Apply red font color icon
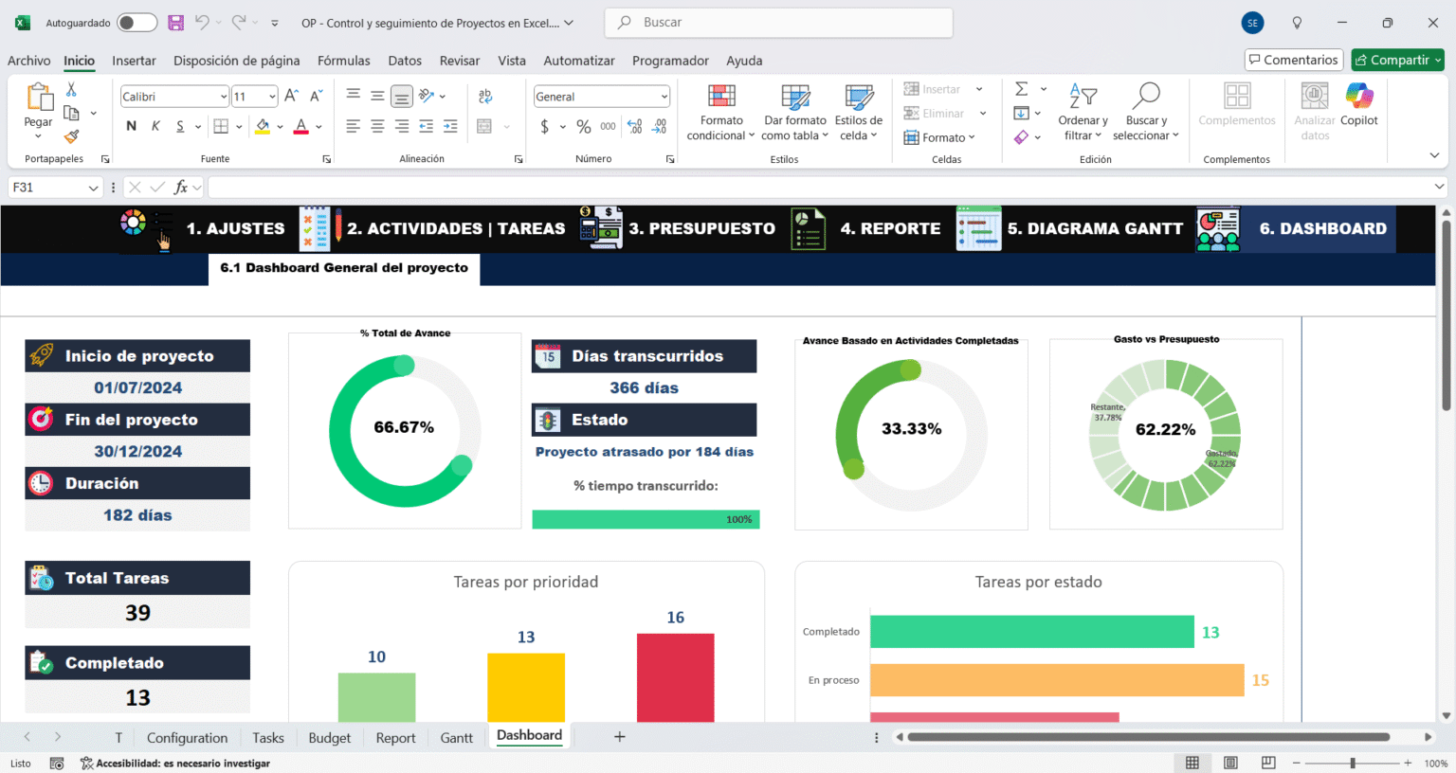Image resolution: width=1456 pixels, height=773 pixels. coord(301,125)
